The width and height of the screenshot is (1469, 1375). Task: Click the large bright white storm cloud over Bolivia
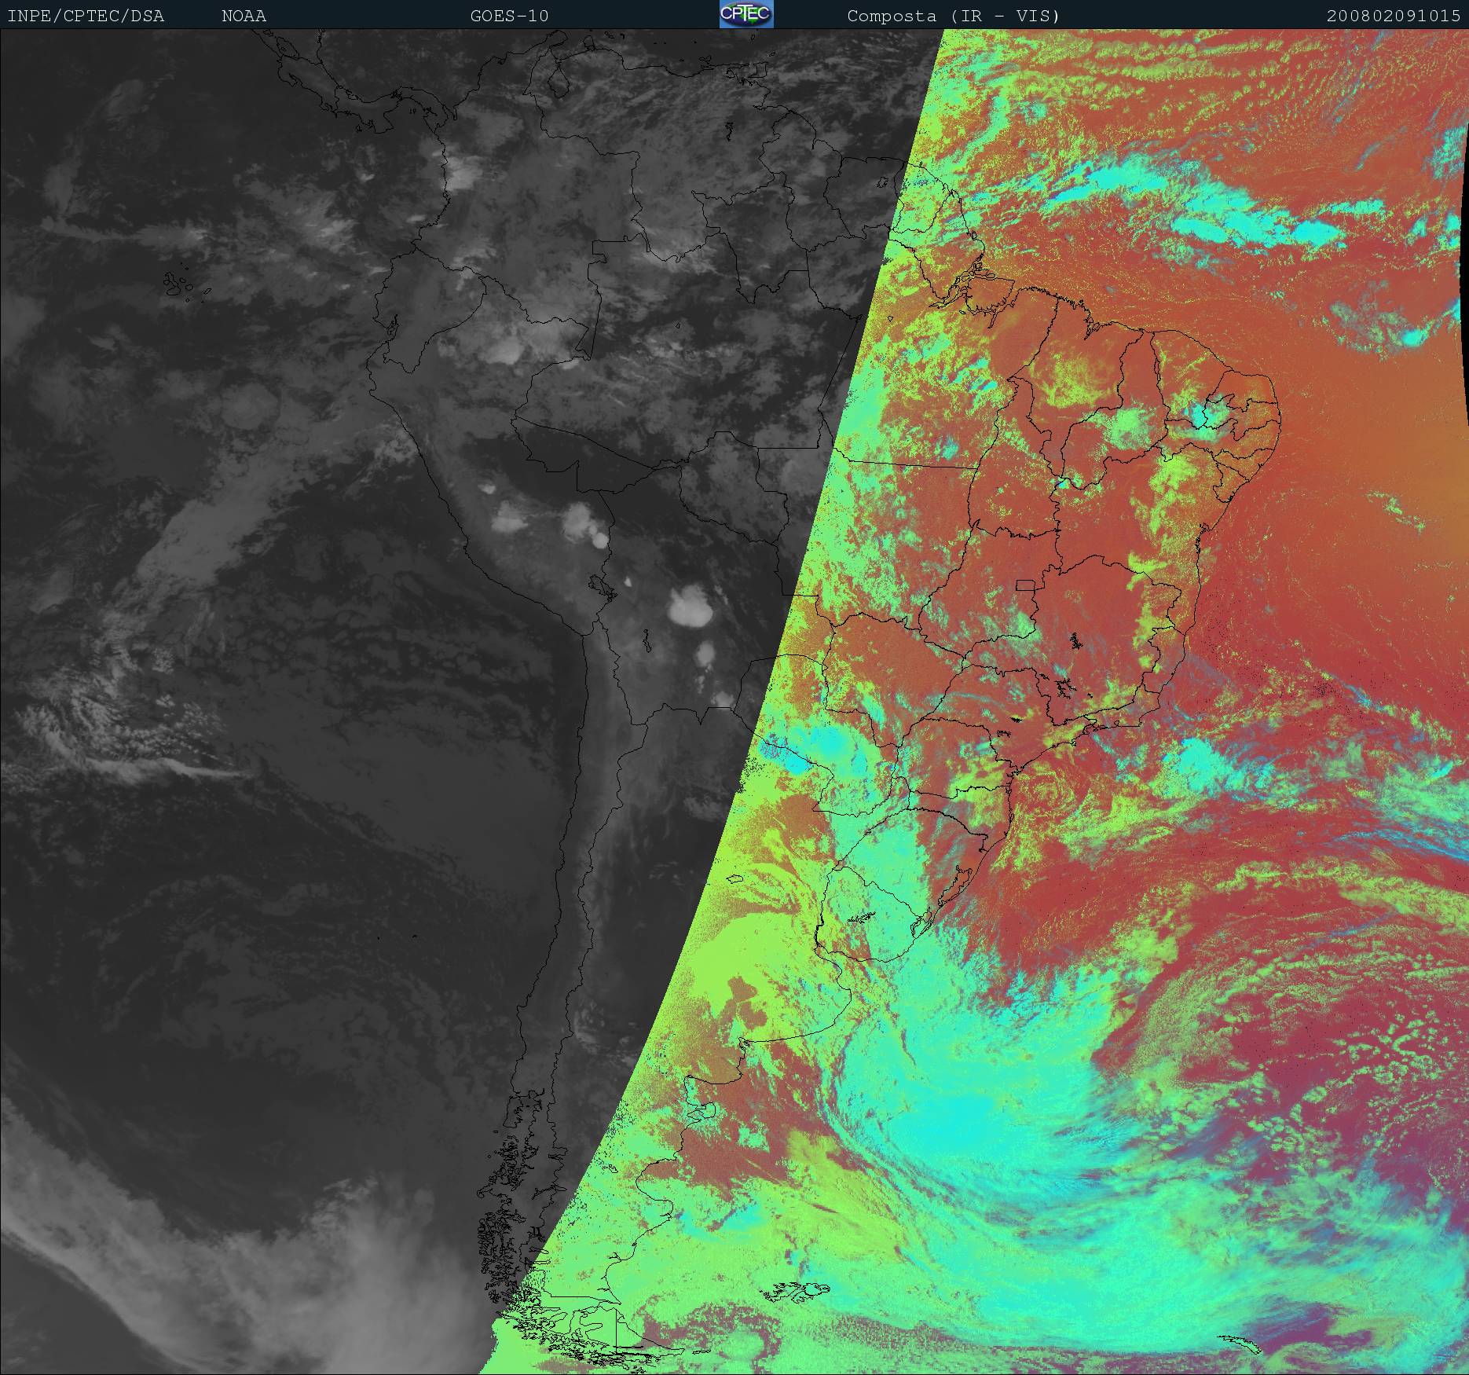click(690, 607)
